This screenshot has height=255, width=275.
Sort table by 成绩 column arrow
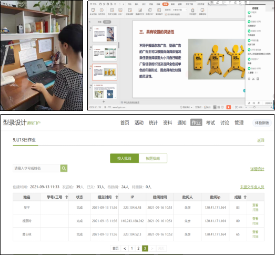click(245, 197)
